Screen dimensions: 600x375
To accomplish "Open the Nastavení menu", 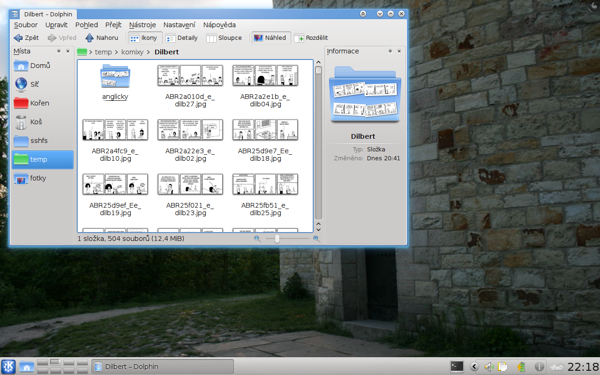I will tap(180, 25).
